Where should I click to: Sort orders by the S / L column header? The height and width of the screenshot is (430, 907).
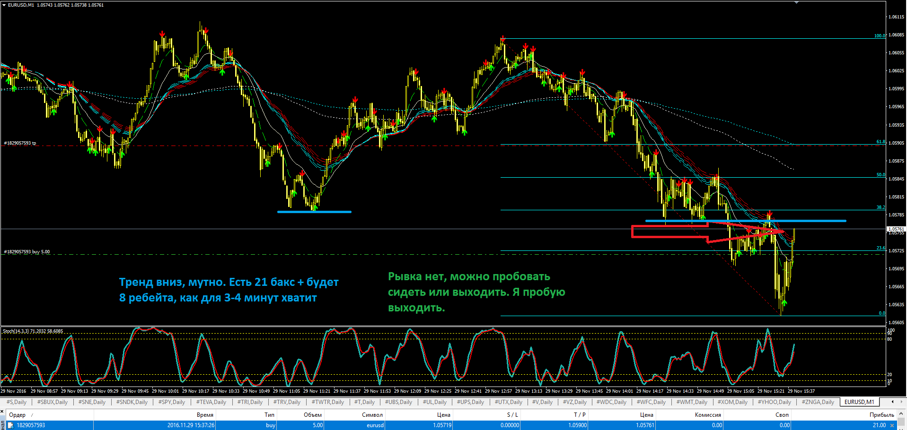click(x=512, y=415)
